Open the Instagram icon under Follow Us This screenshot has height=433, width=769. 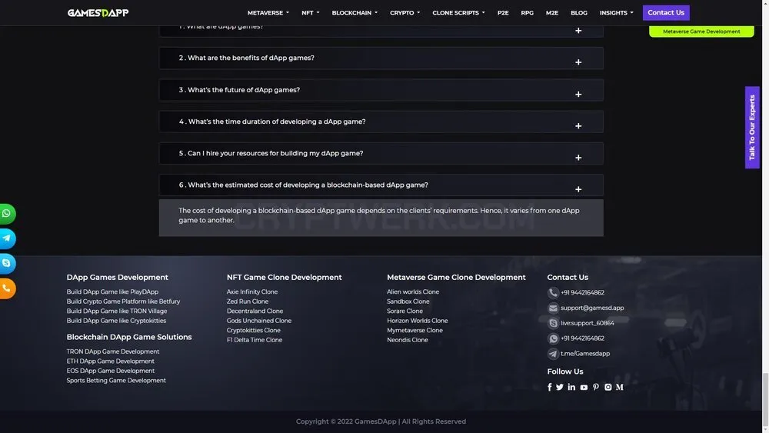[x=608, y=387]
